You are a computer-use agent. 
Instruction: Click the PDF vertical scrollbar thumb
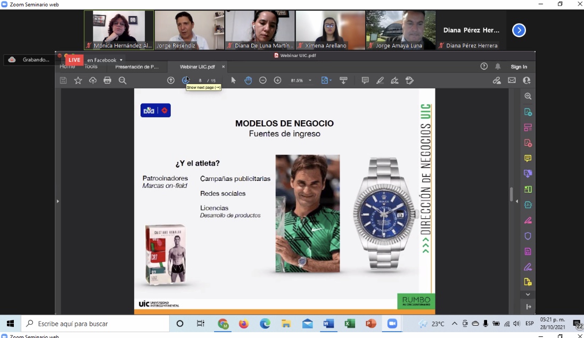click(511, 194)
